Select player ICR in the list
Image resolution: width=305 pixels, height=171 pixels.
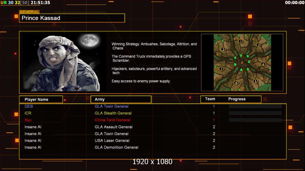[x=28, y=113]
